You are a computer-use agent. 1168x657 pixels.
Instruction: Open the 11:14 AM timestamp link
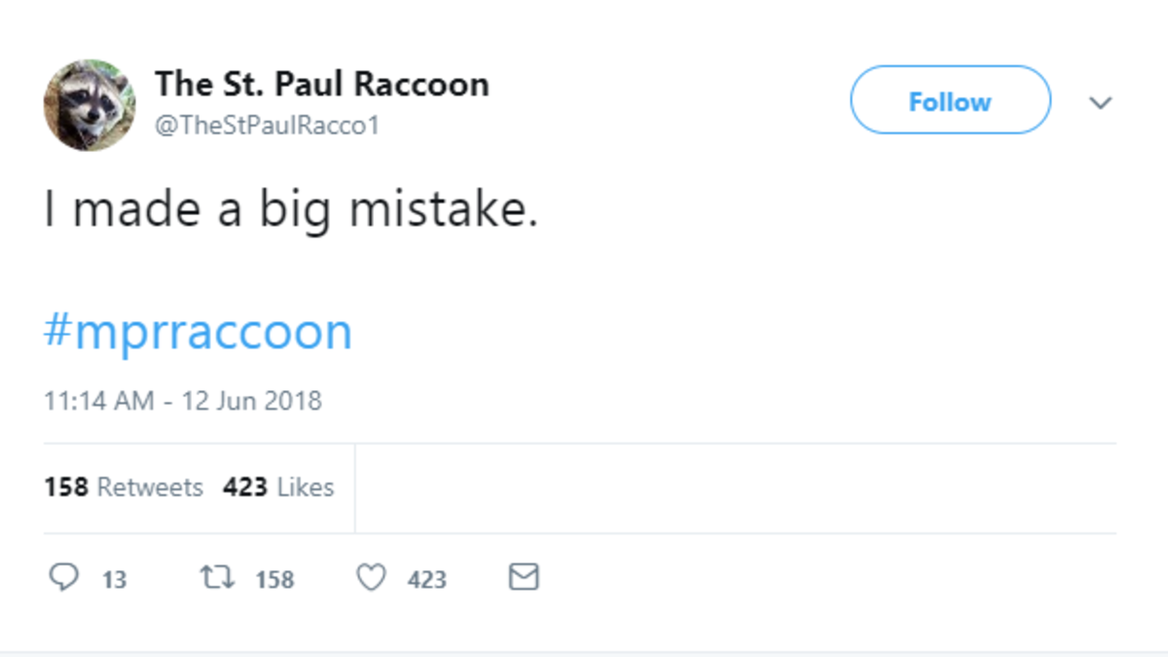click(x=97, y=400)
